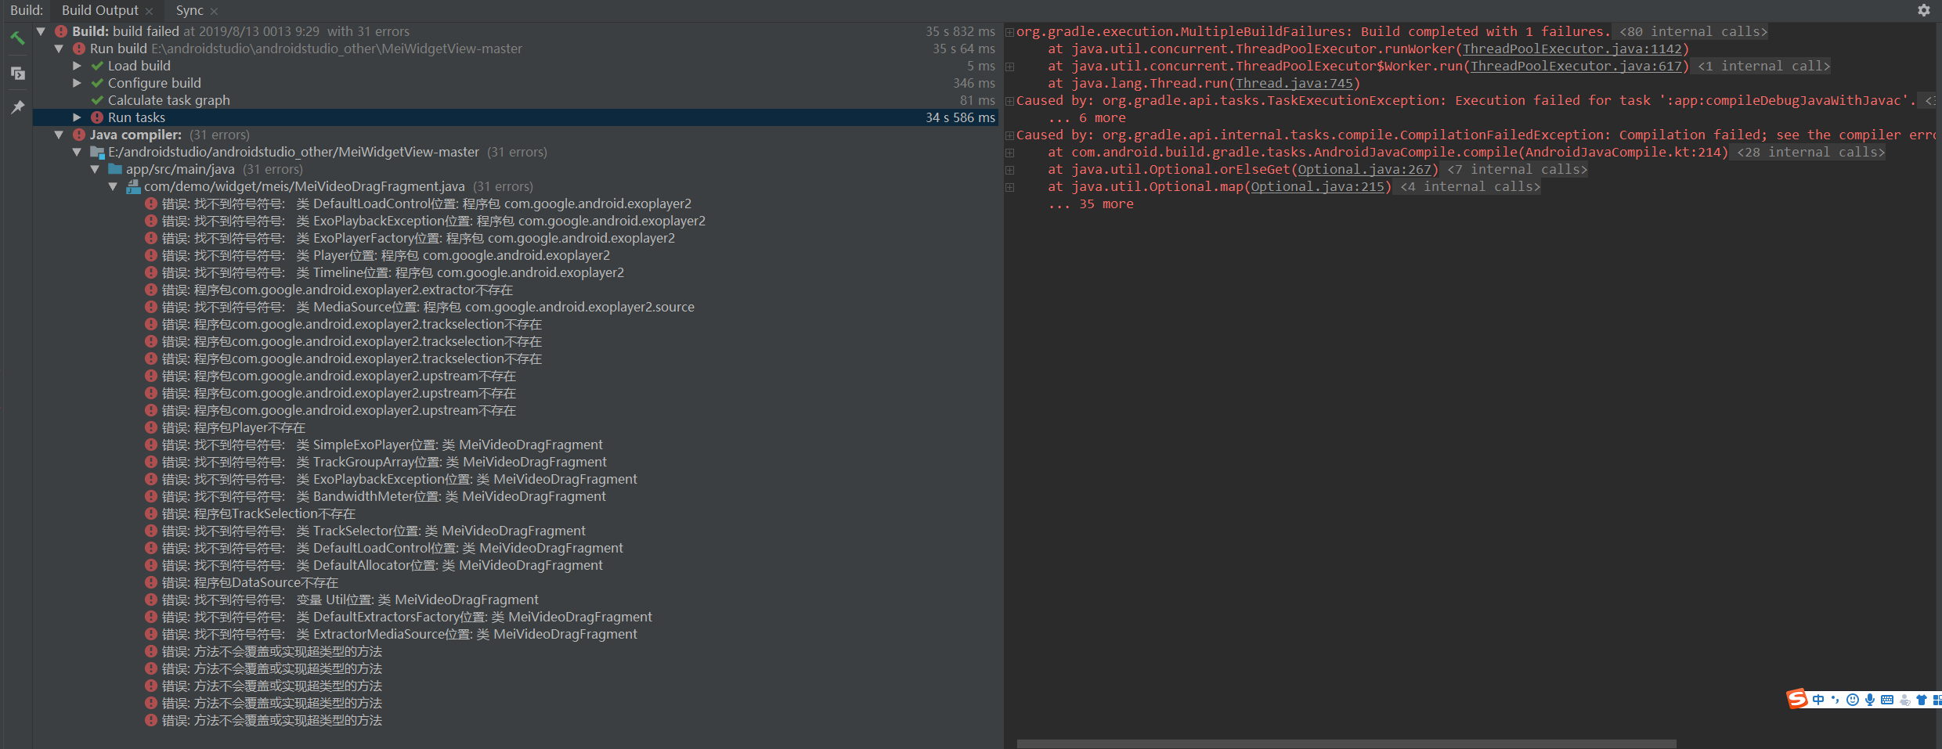Viewport: 1942px width, 749px height.
Task: Click the MeiVideoDragFragment.java file node
Action: click(x=302, y=186)
